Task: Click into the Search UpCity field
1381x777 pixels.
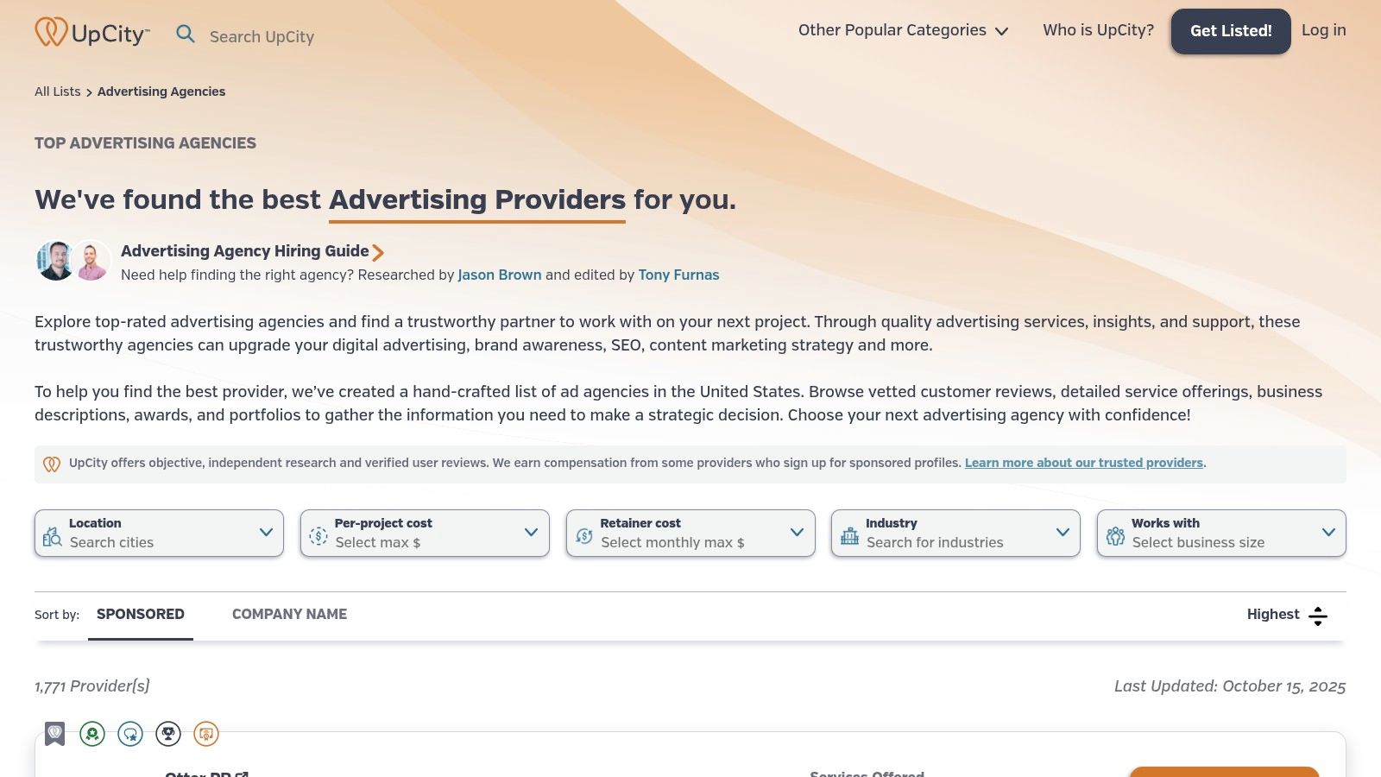Action: click(262, 36)
